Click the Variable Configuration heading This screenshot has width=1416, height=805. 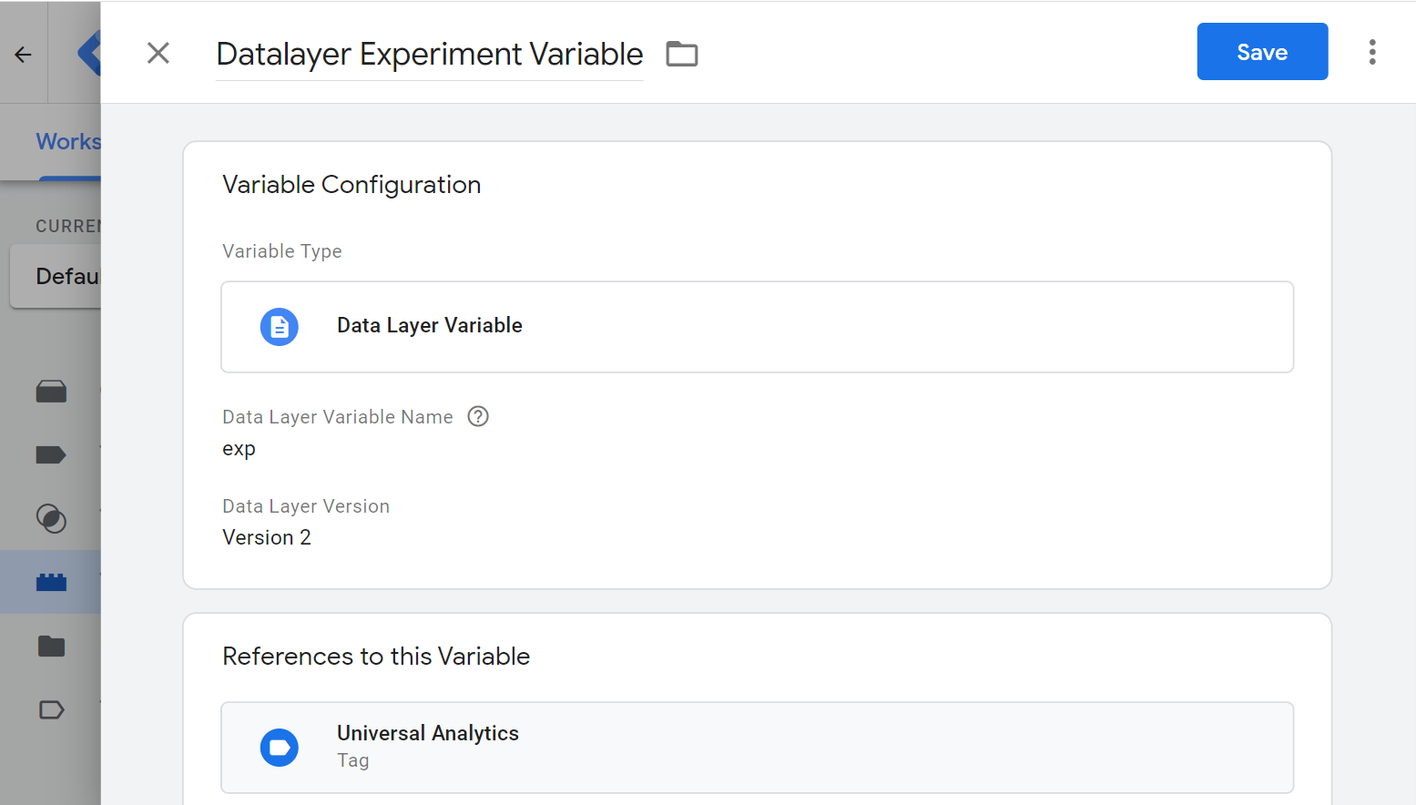351,185
